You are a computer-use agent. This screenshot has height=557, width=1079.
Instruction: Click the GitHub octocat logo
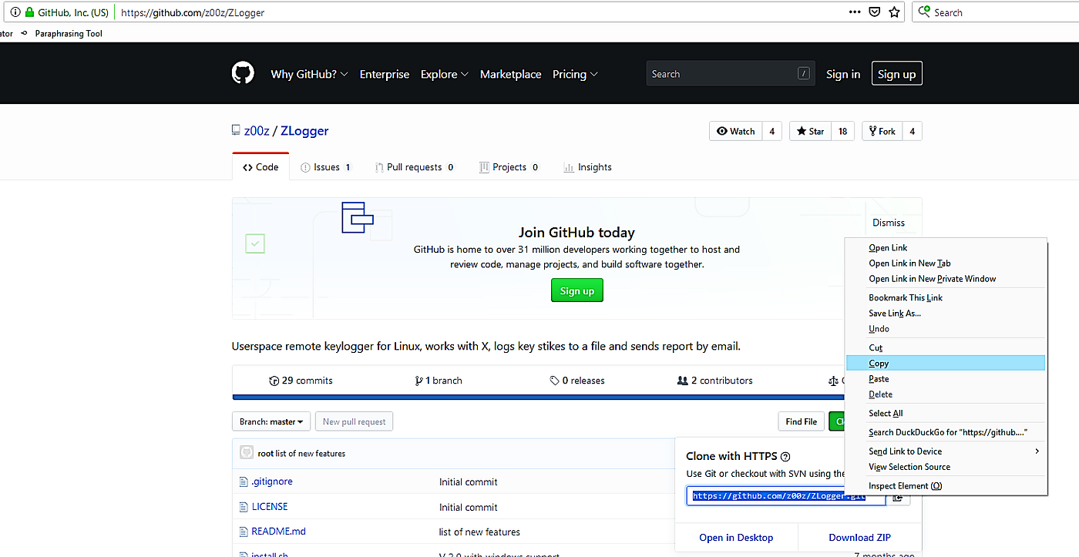pyautogui.click(x=243, y=73)
